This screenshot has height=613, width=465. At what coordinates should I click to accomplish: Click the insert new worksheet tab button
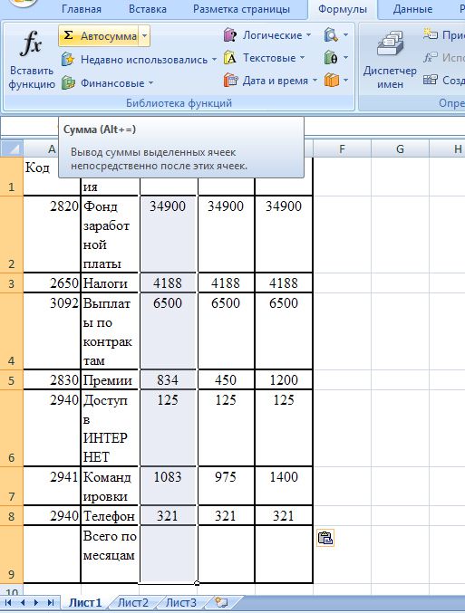click(x=221, y=602)
